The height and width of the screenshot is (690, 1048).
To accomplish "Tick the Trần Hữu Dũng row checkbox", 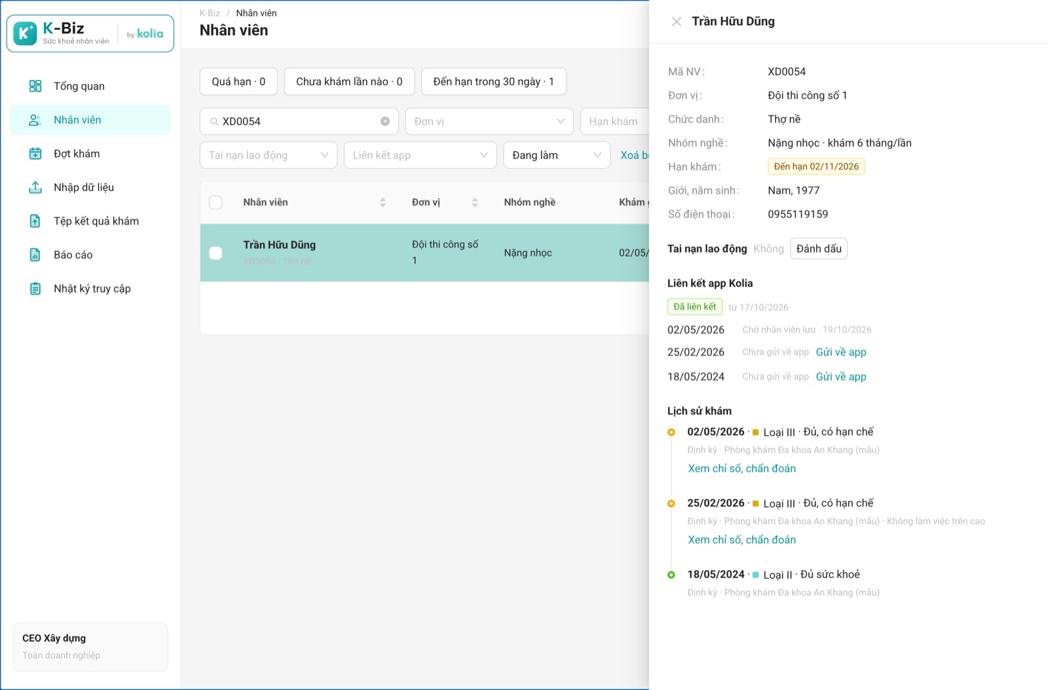I will pyautogui.click(x=215, y=253).
